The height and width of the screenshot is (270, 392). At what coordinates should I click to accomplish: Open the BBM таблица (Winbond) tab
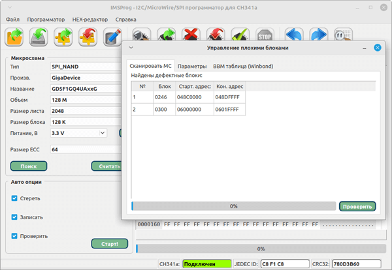(243, 67)
